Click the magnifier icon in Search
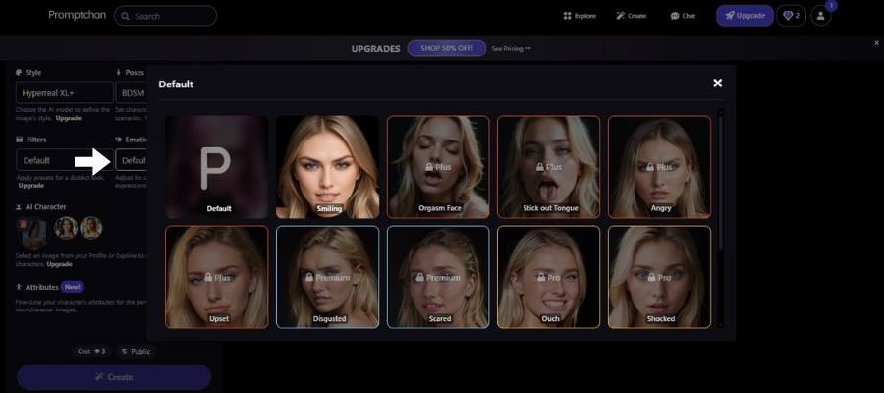 pos(125,16)
